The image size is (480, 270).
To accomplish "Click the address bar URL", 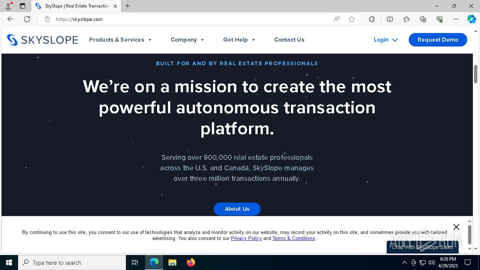I will tap(79, 19).
